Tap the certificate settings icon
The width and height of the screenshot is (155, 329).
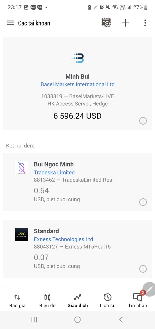tap(106, 23)
